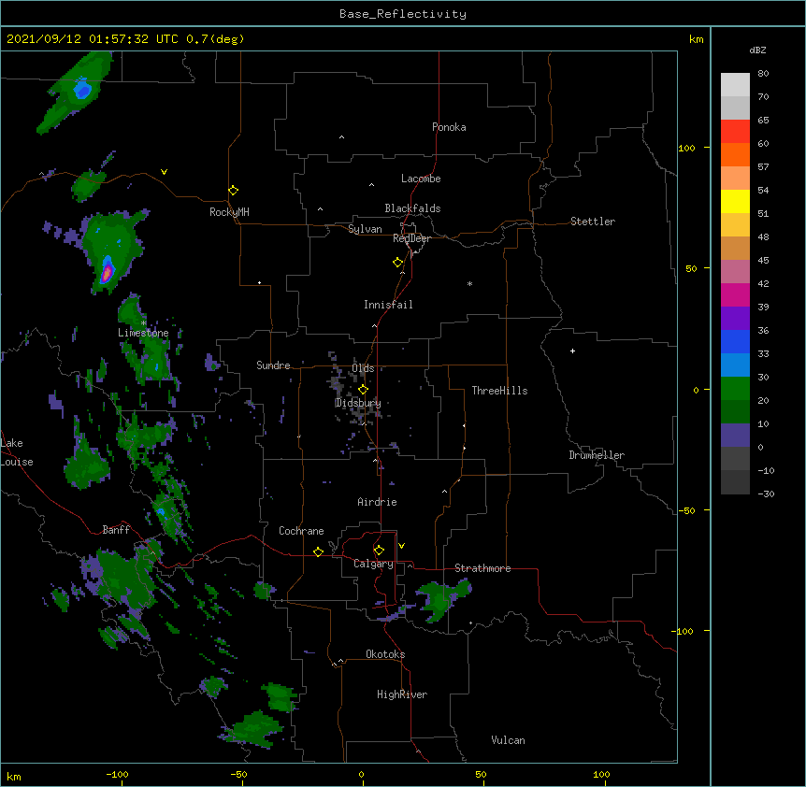Pick the bright green swatch near 30 dBZ
The image size is (806, 787).
click(735, 389)
